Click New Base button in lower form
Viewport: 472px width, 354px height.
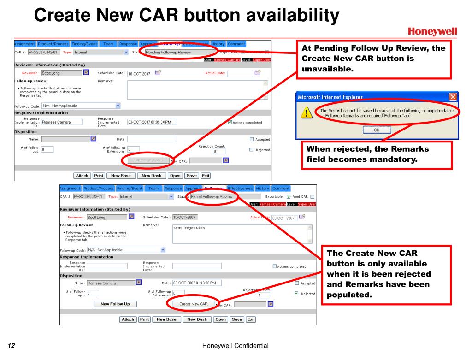(166, 319)
